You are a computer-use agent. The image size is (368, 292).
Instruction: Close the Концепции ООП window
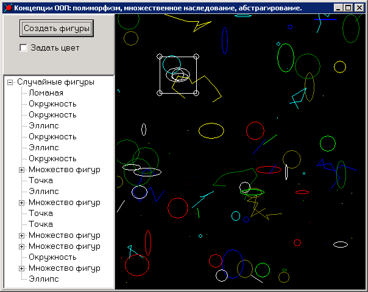pyautogui.click(x=359, y=8)
